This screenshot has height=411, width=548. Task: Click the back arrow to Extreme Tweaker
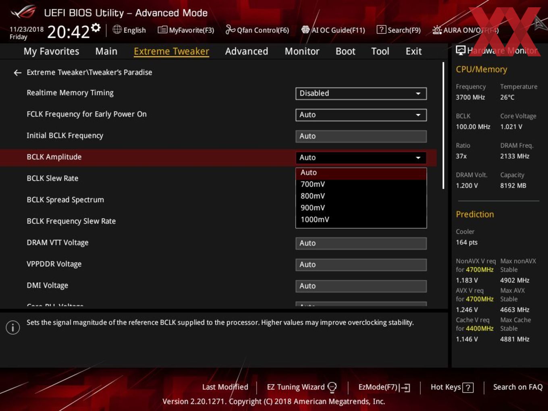[x=17, y=73]
